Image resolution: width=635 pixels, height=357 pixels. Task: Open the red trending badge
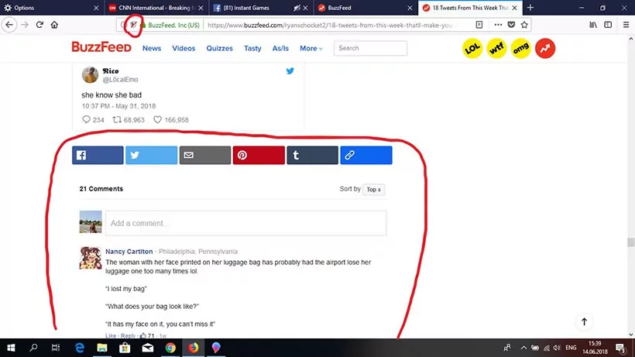(545, 49)
